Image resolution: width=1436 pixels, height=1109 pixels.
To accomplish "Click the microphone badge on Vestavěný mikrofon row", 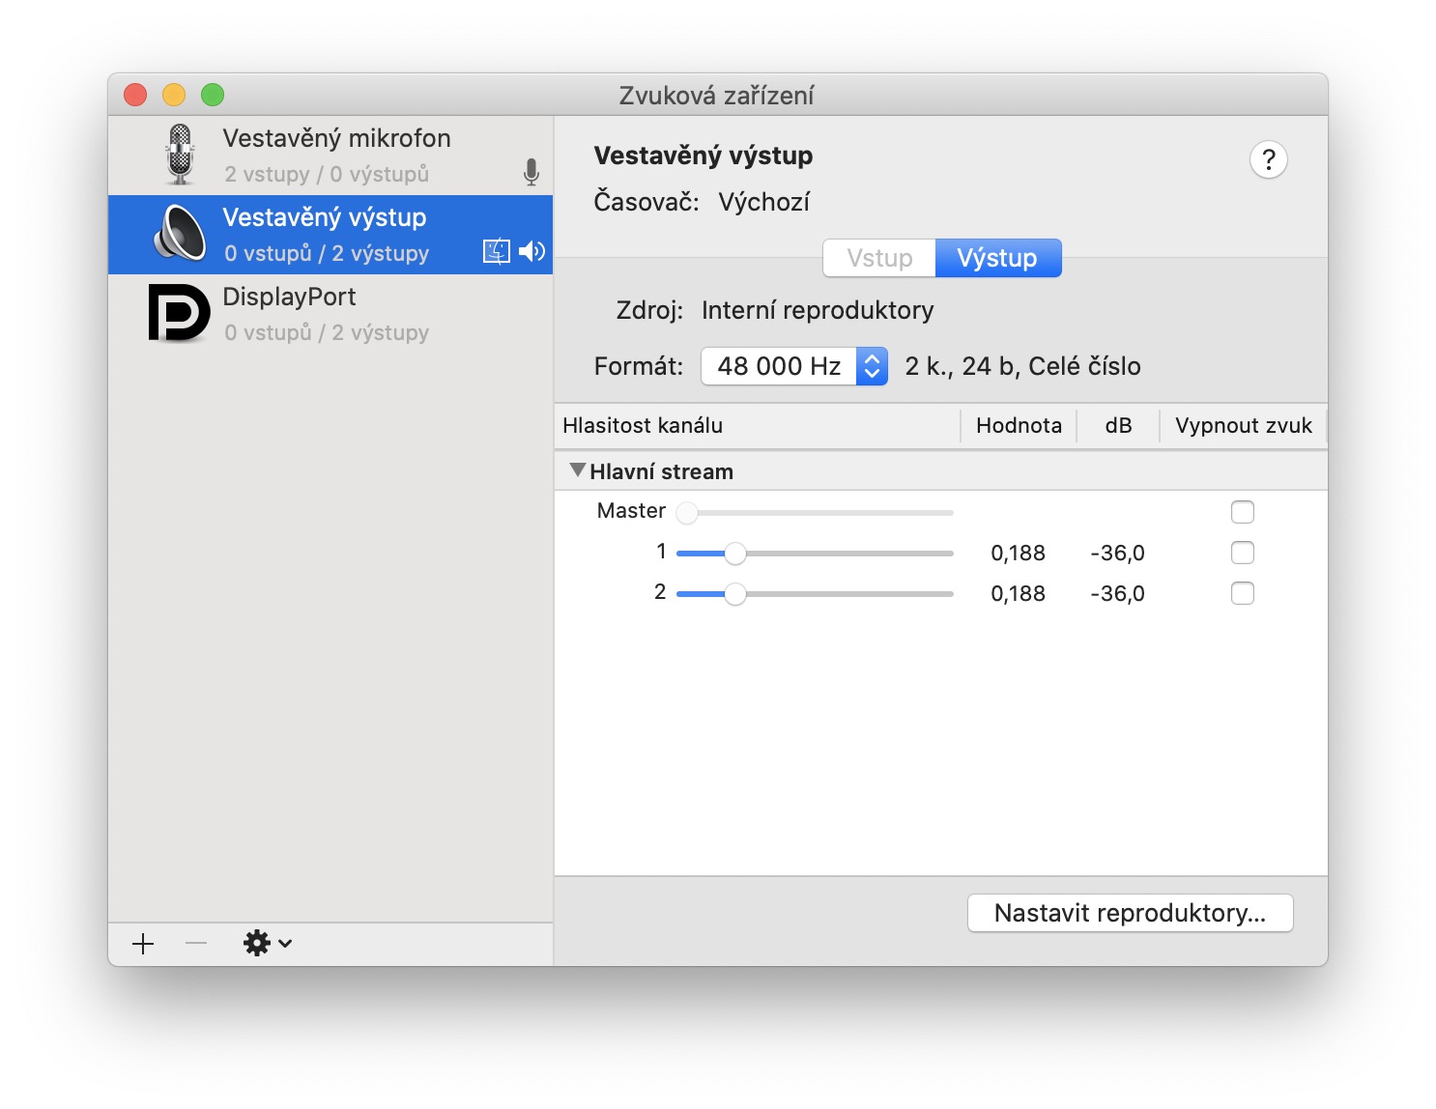I will point(532,172).
